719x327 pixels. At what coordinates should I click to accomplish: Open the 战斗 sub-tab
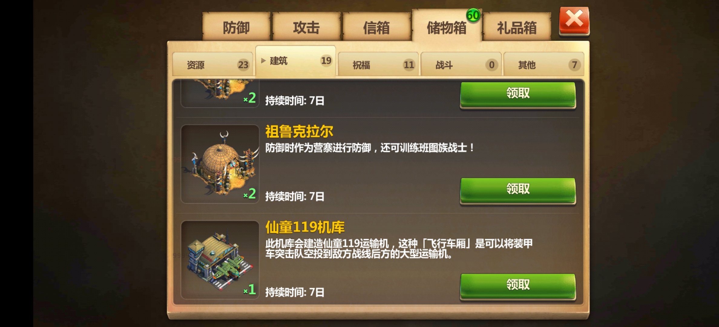(461, 64)
